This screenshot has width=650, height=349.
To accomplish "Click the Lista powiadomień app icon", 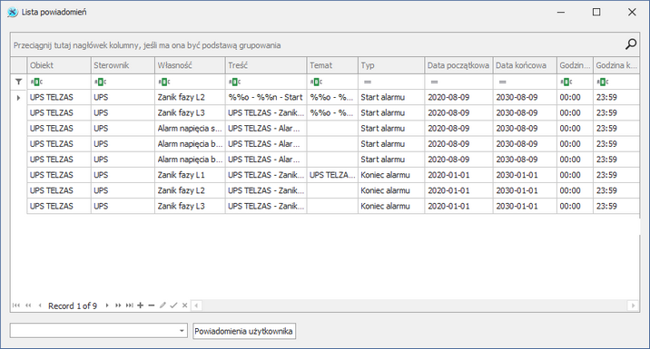I will pyautogui.click(x=13, y=12).
